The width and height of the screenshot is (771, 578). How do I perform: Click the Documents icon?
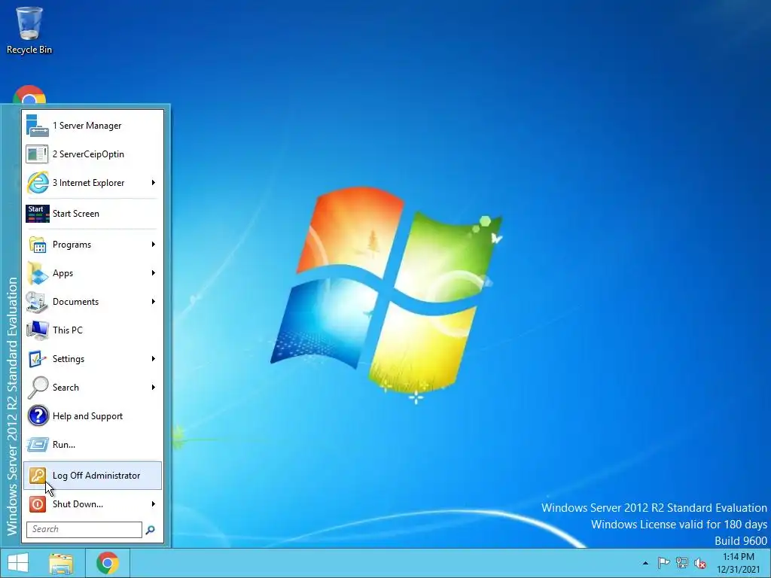[x=38, y=301]
